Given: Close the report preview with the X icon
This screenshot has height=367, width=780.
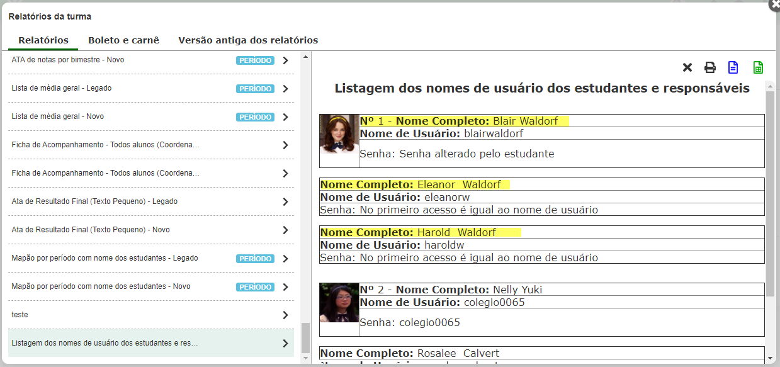Looking at the screenshot, I should tap(687, 67).
